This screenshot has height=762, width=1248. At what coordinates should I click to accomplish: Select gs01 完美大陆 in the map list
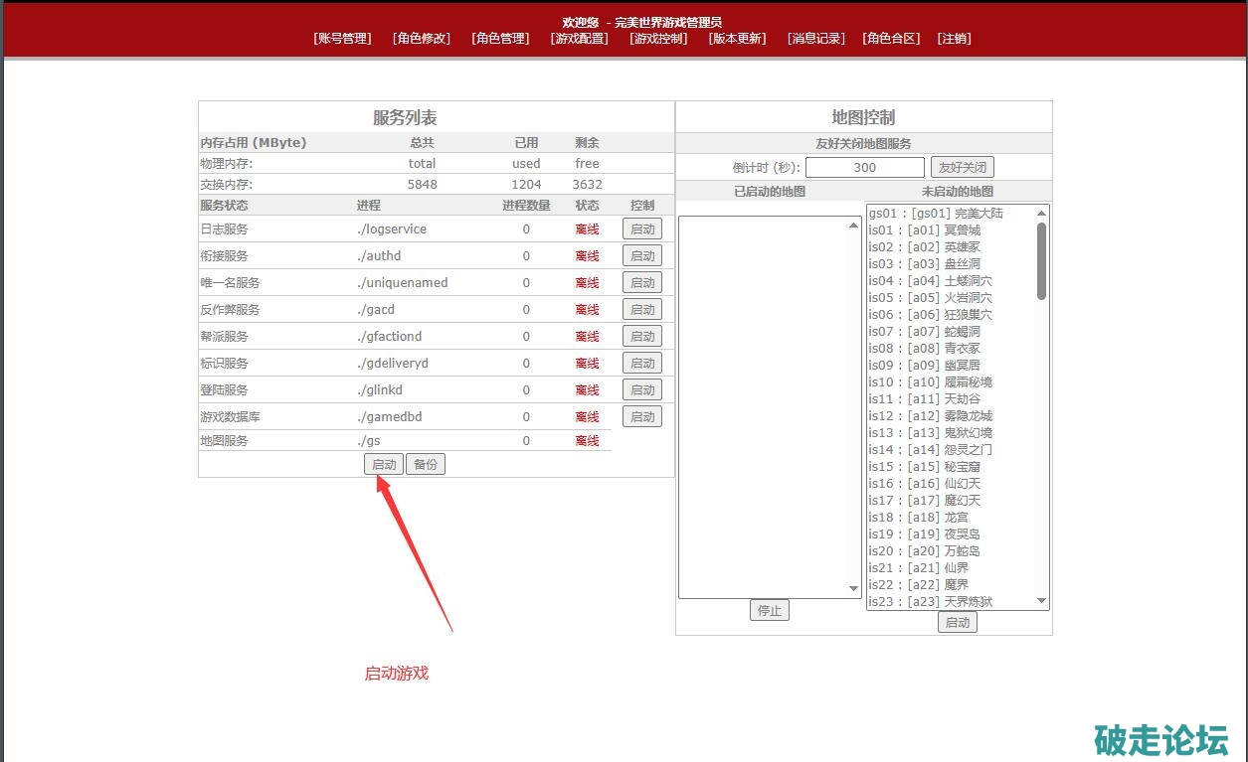pyautogui.click(x=936, y=214)
